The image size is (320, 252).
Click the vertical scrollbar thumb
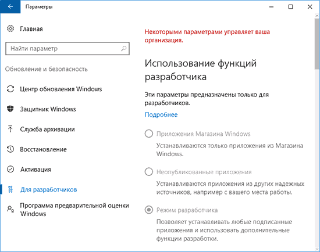pos(317,44)
